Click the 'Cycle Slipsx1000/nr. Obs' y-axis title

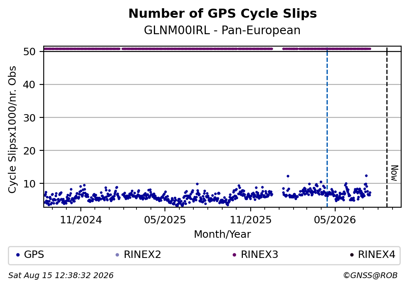tap(12, 129)
